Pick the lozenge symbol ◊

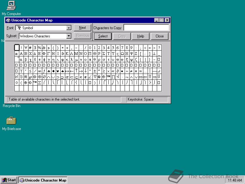pos(17,83)
